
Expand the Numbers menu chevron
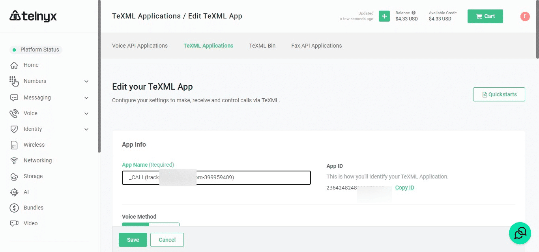pos(86,81)
